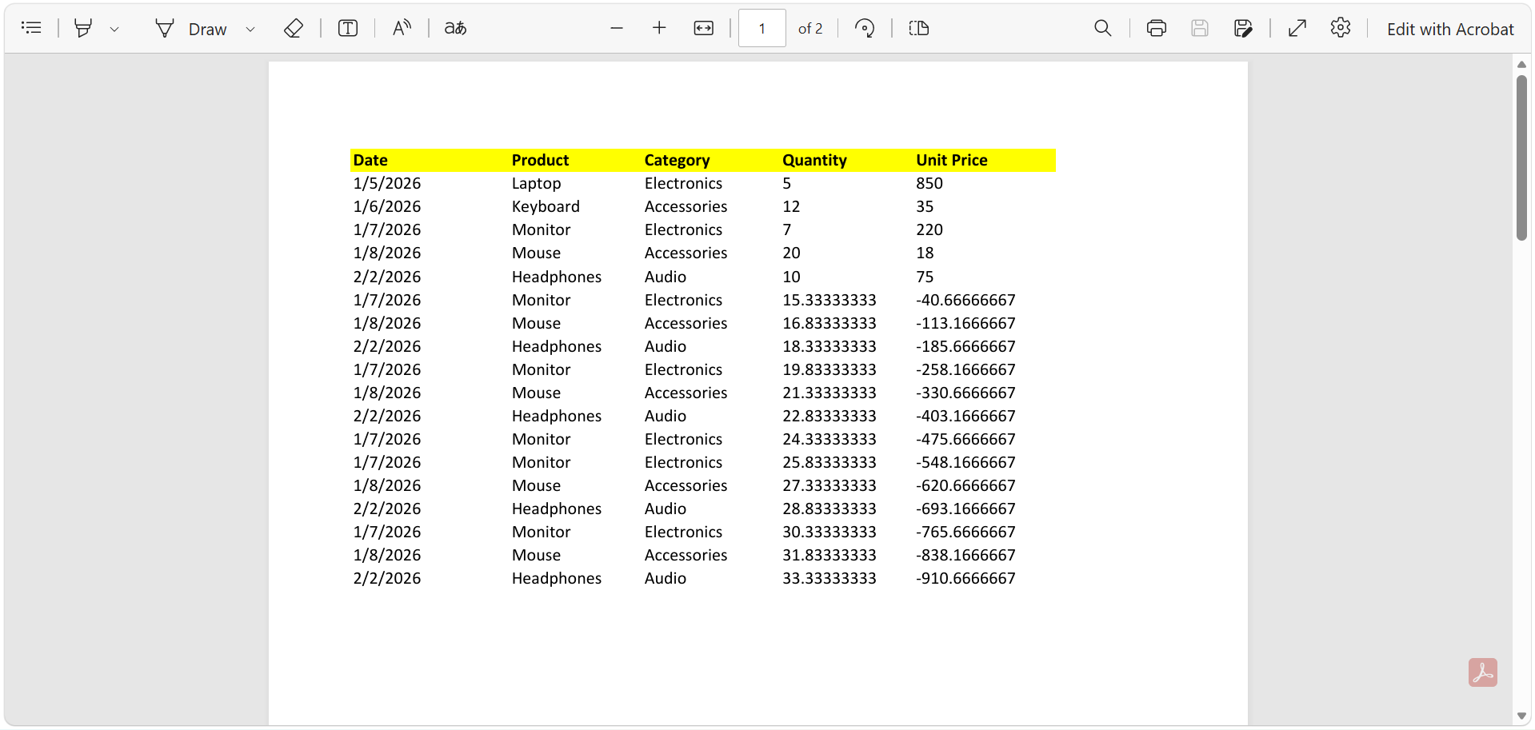Start Read aloud
The height and width of the screenshot is (730, 1535).
(402, 28)
